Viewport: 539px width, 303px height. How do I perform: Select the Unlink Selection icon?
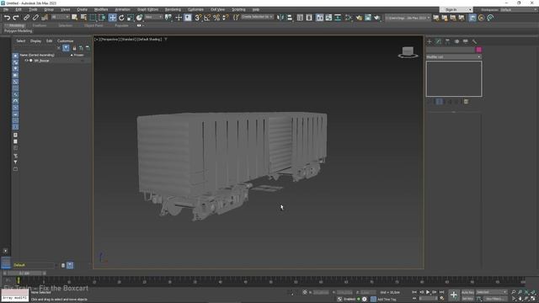tap(35, 18)
